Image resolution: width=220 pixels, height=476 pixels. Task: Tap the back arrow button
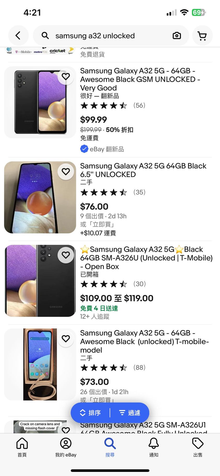point(18,35)
